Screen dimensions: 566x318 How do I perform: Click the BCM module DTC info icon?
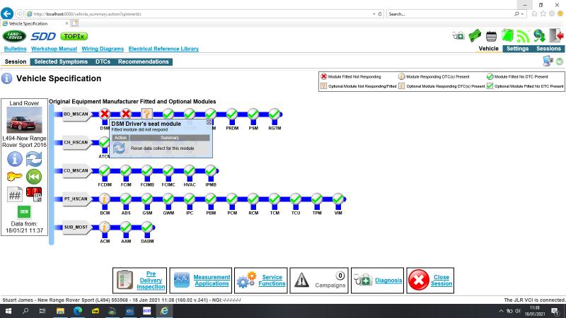[x=105, y=199]
